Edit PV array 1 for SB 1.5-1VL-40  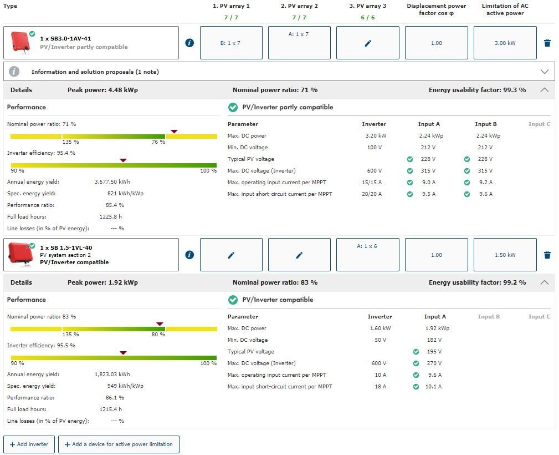(x=231, y=255)
